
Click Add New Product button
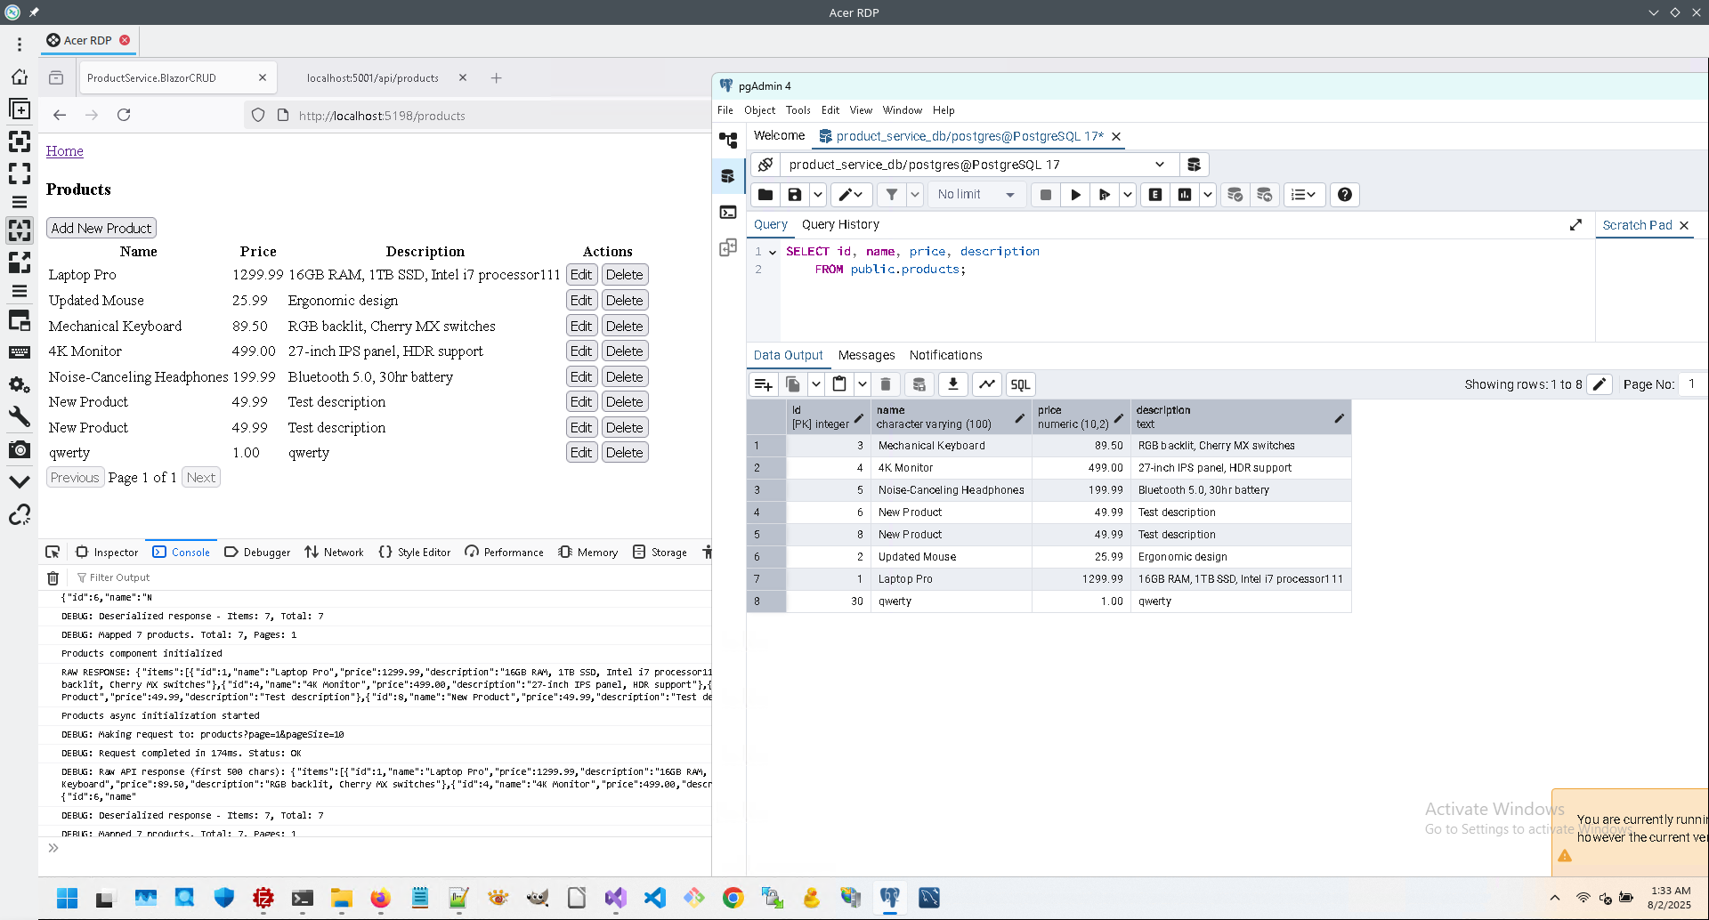tap(101, 228)
